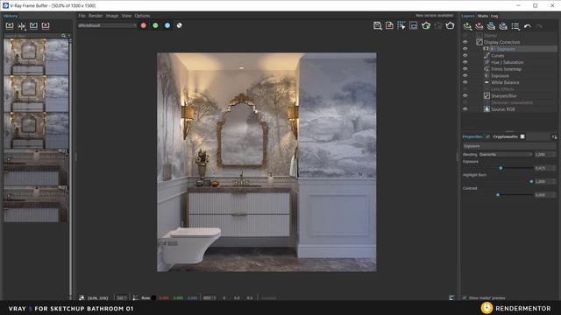The width and height of the screenshot is (561, 315).
Task: Switch to the Log tab
Action: [x=494, y=16]
